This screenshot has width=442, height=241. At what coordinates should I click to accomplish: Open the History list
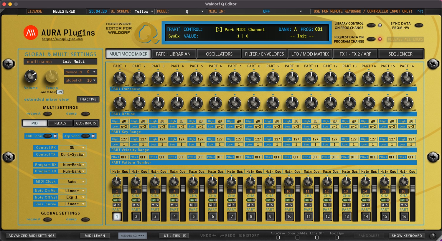249,235
